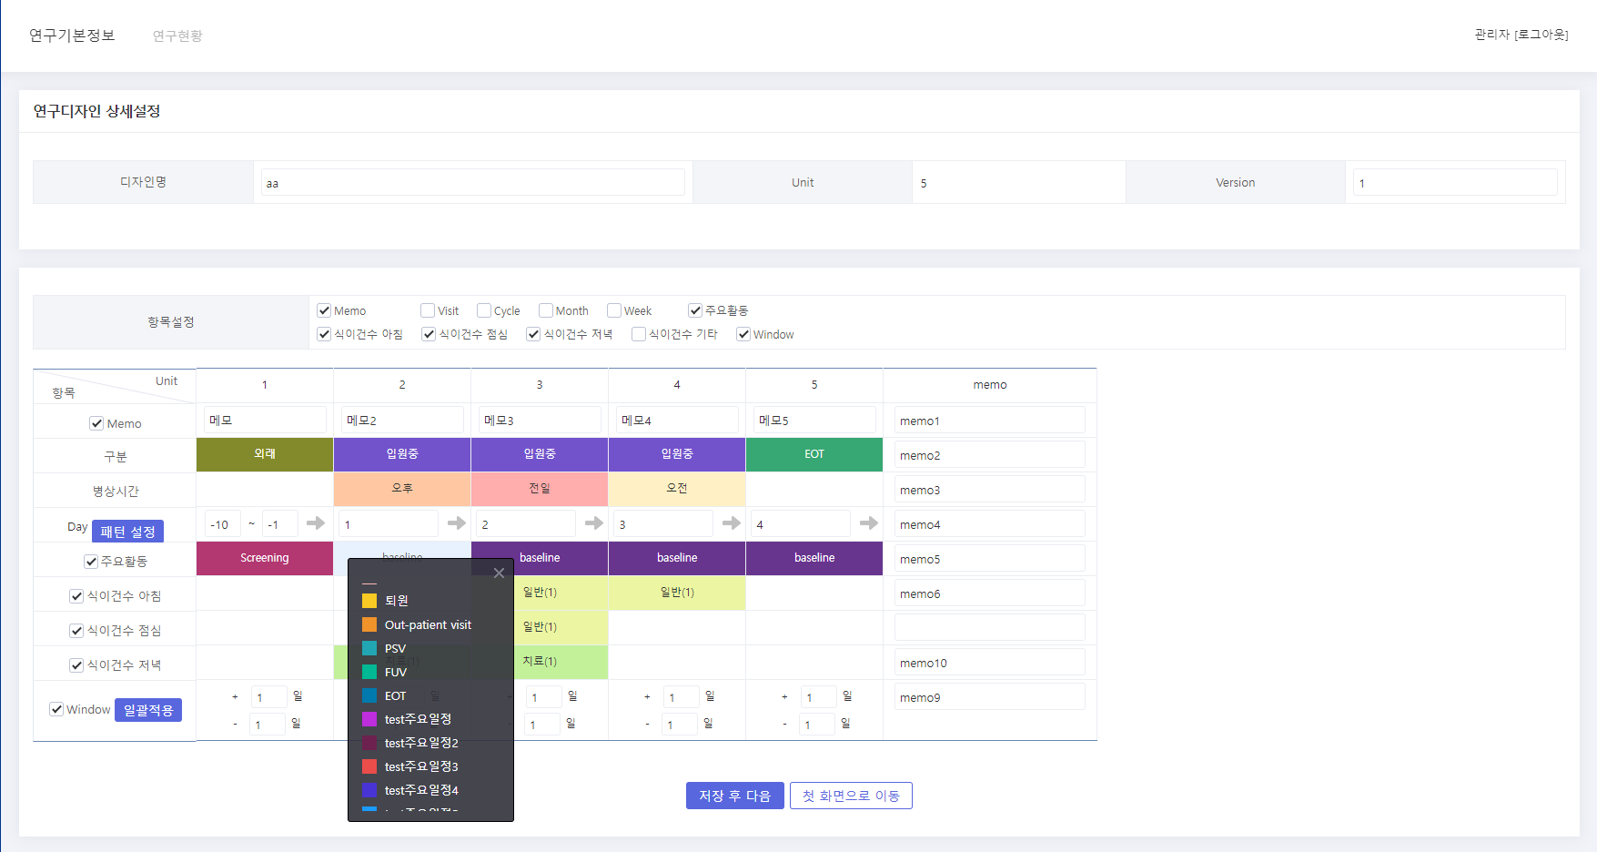Image resolution: width=1597 pixels, height=852 pixels.
Task: Click the arrow next to Day value 3
Action: (732, 523)
